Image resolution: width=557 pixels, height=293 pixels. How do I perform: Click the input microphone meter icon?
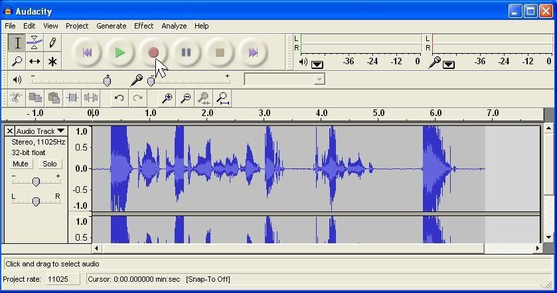434,62
